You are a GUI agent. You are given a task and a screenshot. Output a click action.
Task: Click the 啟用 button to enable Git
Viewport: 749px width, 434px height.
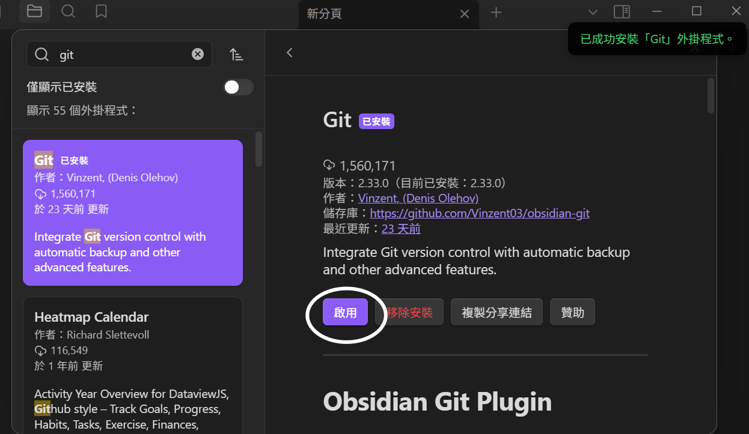pos(345,312)
